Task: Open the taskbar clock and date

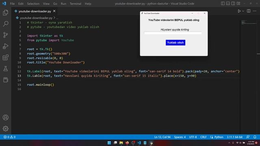Action: pyautogui.click(x=251, y=143)
